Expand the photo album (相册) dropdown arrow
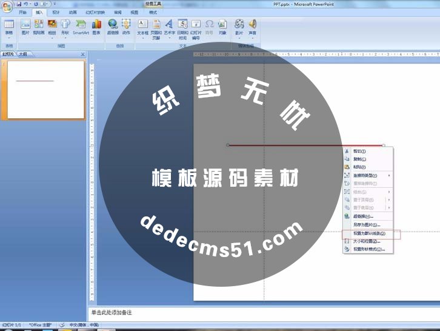This screenshot has height=331, width=440. [x=52, y=38]
